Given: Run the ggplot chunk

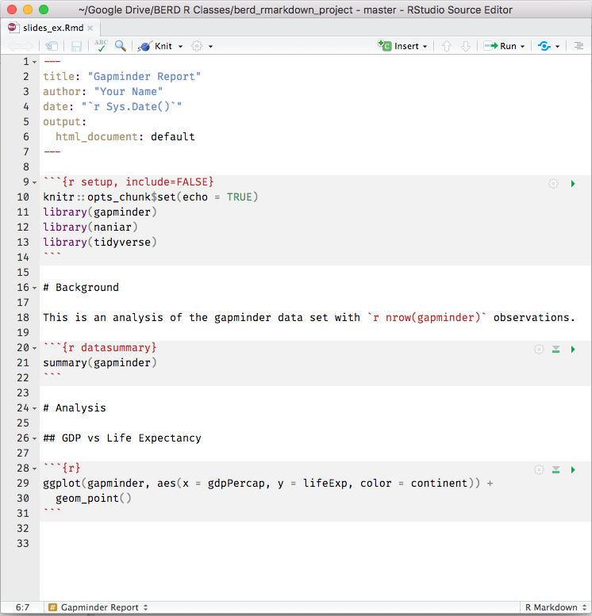Looking at the screenshot, I should (x=573, y=470).
